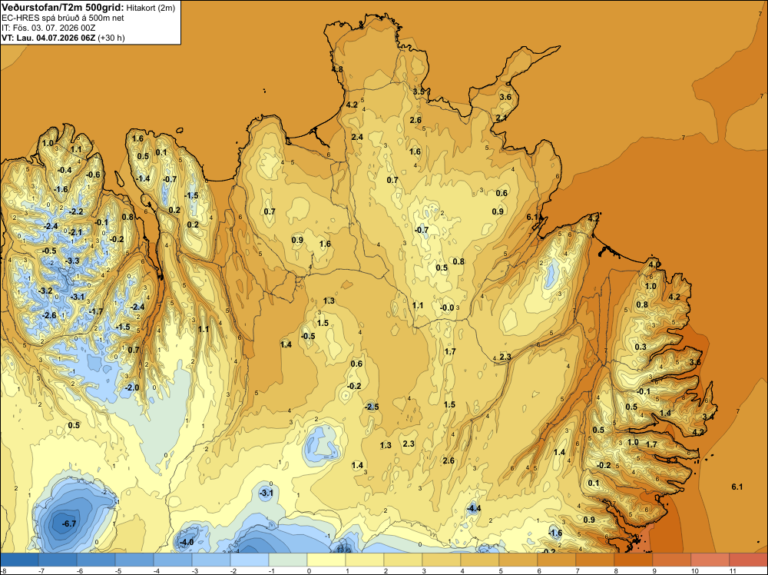The height and width of the screenshot is (575, 768).
Task: Click the map title "Veðurstofan/T2m 500grid"
Action: (63, 8)
